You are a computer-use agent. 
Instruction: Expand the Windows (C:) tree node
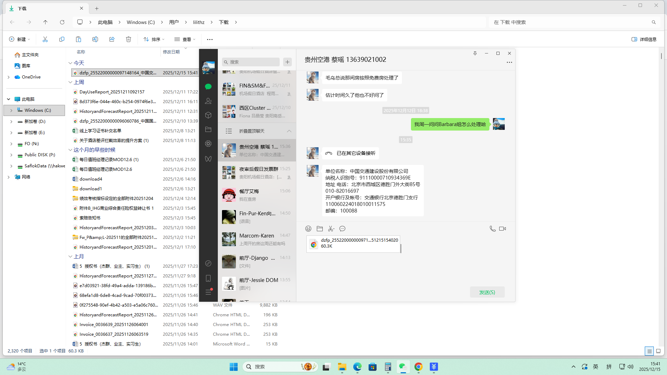(x=11, y=110)
